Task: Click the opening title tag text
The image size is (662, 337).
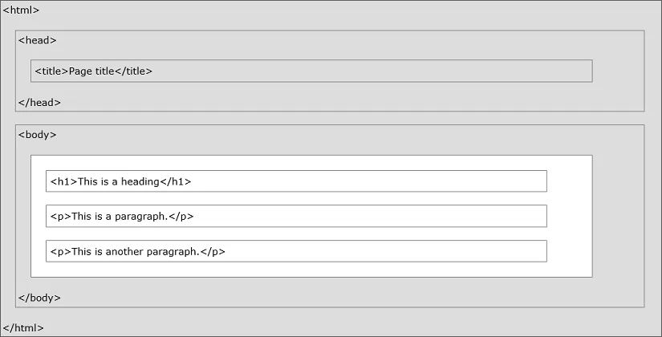Action: tap(51, 71)
